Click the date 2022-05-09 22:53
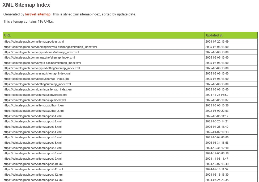This screenshot has height=182, width=259. coord(217,110)
